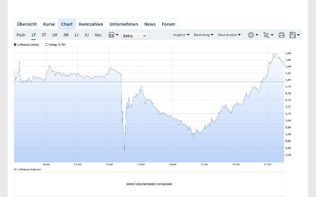Image resolution: width=316 pixels, height=197 pixels.
Task: Open the chart settings gear icon
Action: pyautogui.click(x=251, y=35)
